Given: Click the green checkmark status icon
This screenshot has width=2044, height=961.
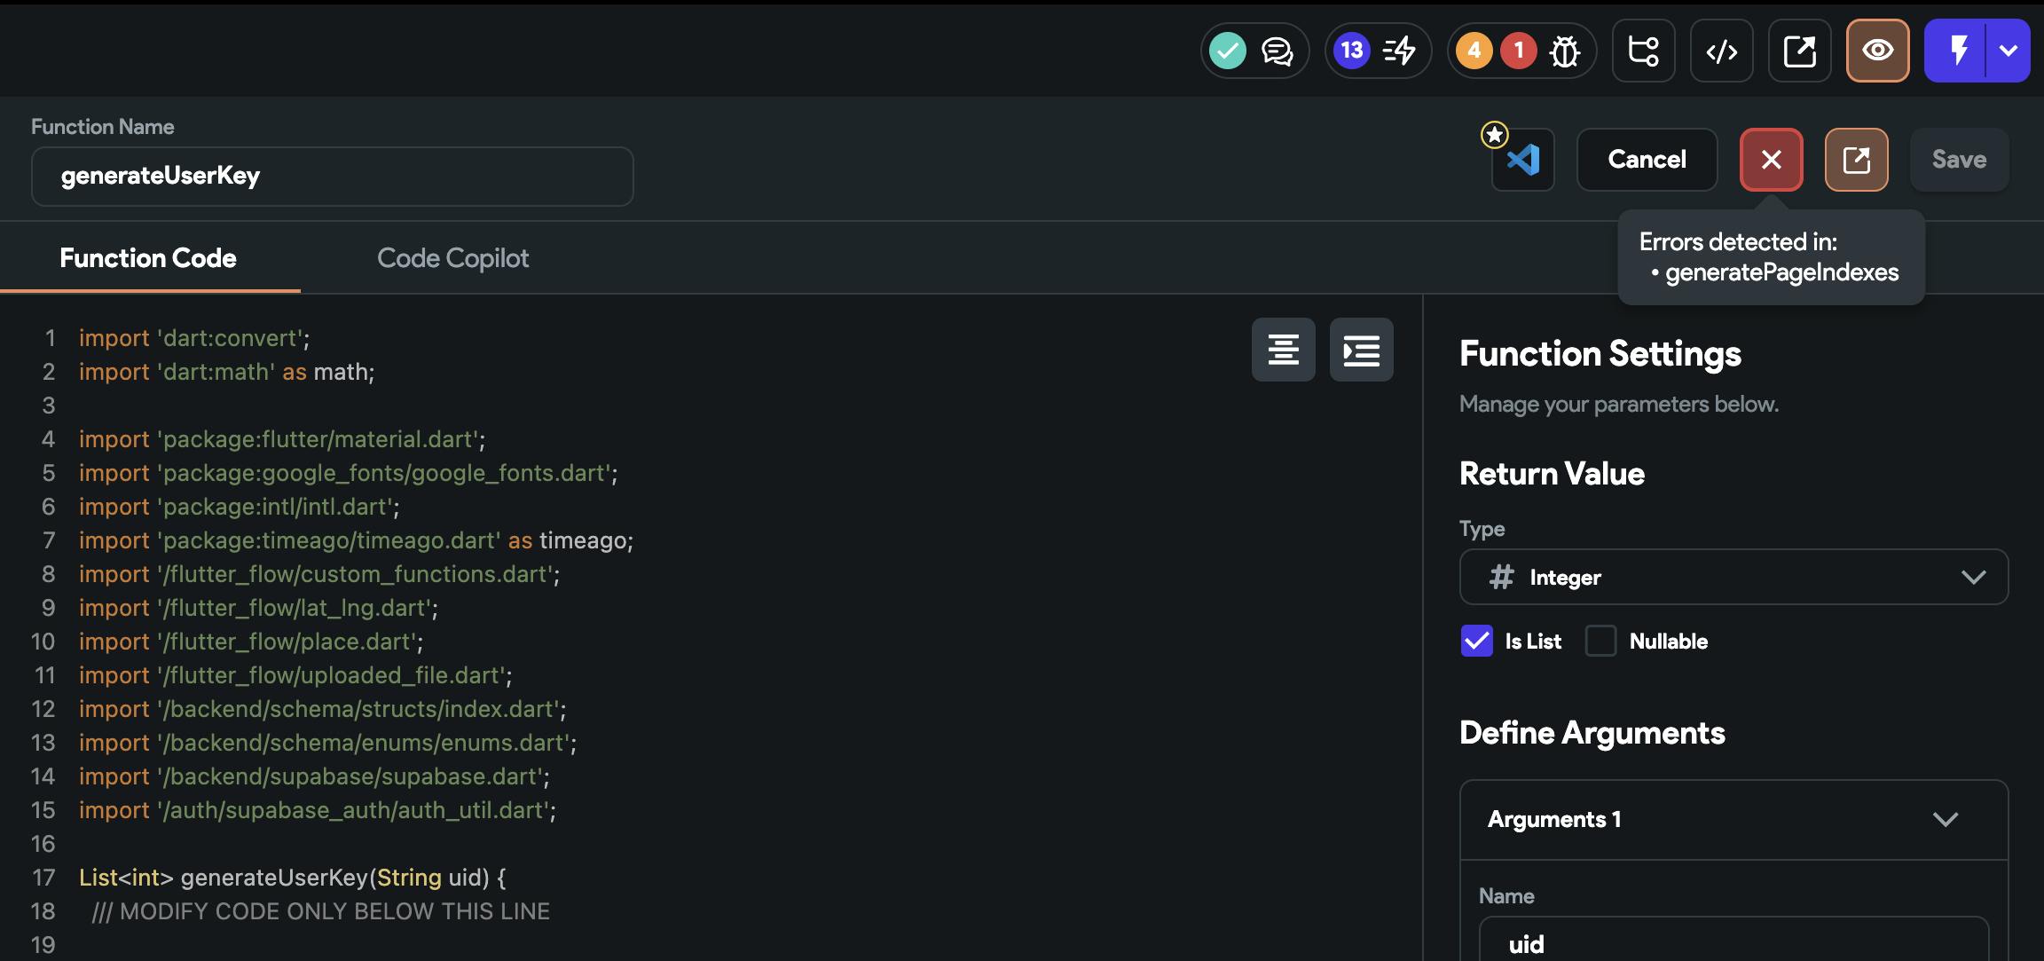Looking at the screenshot, I should [x=1228, y=51].
